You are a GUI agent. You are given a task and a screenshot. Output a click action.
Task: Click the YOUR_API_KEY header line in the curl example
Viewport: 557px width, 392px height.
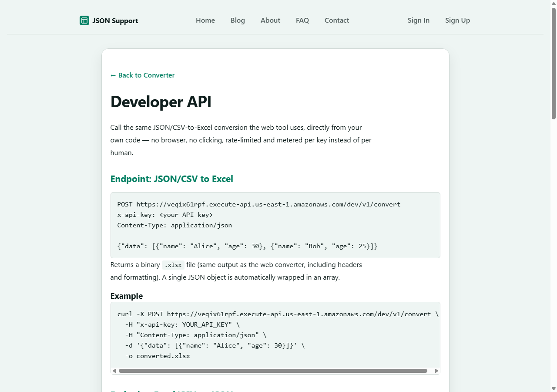point(182,324)
